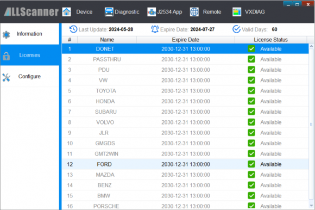
Task: Click the ALLScanner logo
Action: pos(31,12)
